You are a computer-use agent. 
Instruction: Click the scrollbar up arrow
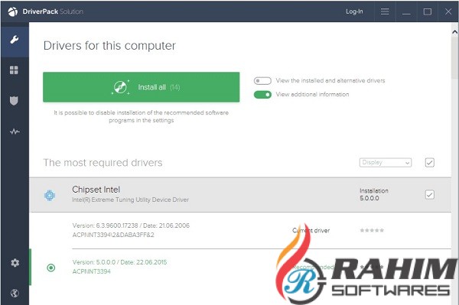tap(454, 31)
